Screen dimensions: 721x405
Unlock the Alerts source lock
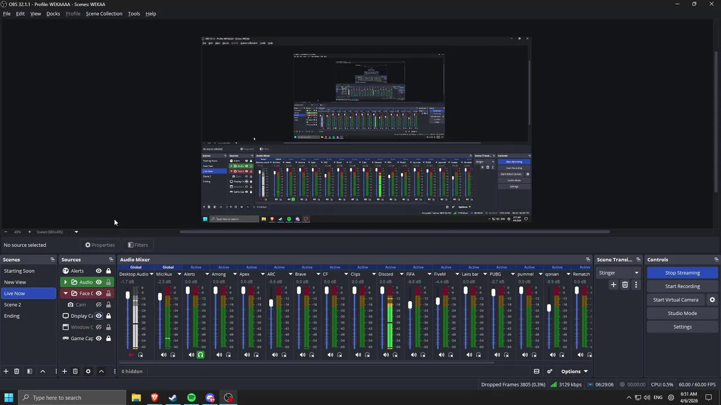point(108,271)
